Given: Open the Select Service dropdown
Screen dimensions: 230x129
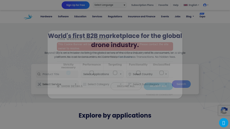Looking at the screenshot, I should click(x=57, y=84).
